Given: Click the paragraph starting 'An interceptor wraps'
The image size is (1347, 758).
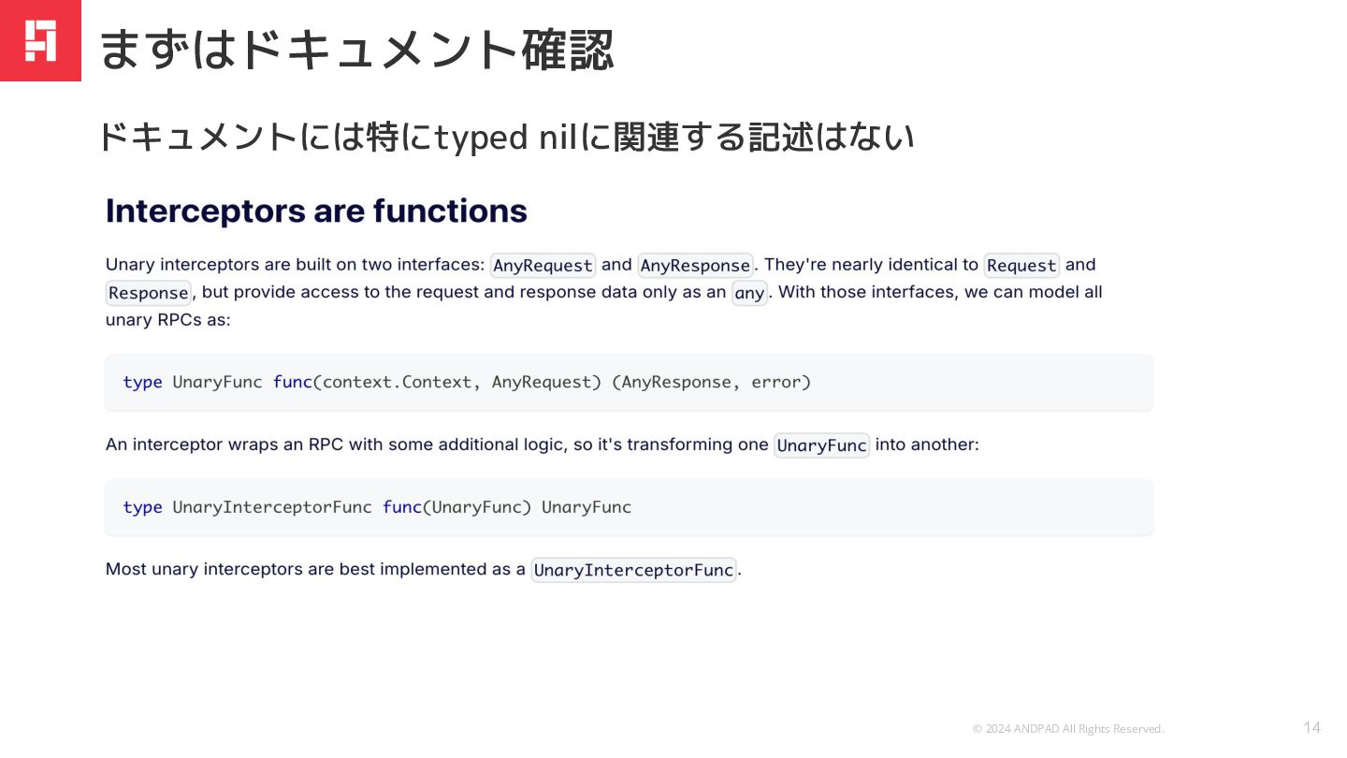Looking at the screenshot, I should click(x=543, y=445).
